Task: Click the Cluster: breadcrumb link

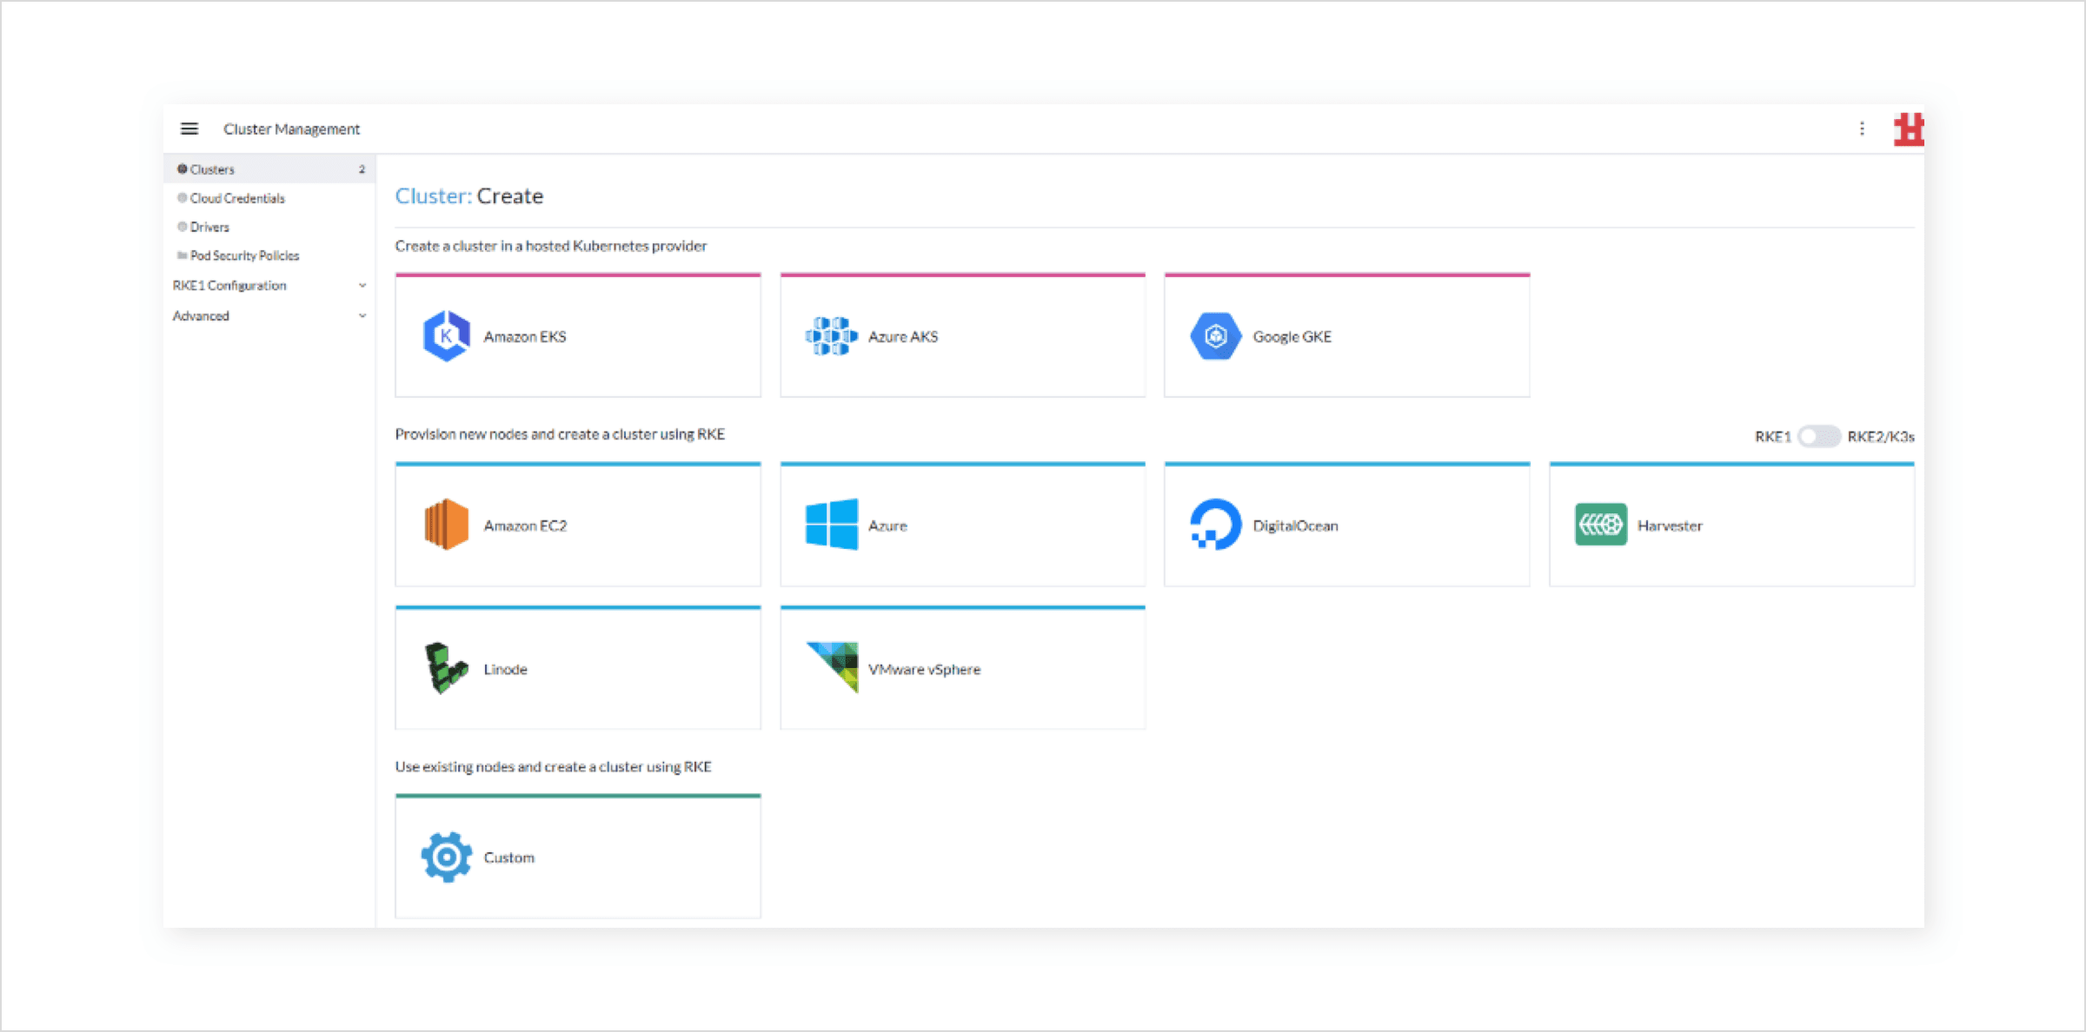Action: pyautogui.click(x=433, y=196)
